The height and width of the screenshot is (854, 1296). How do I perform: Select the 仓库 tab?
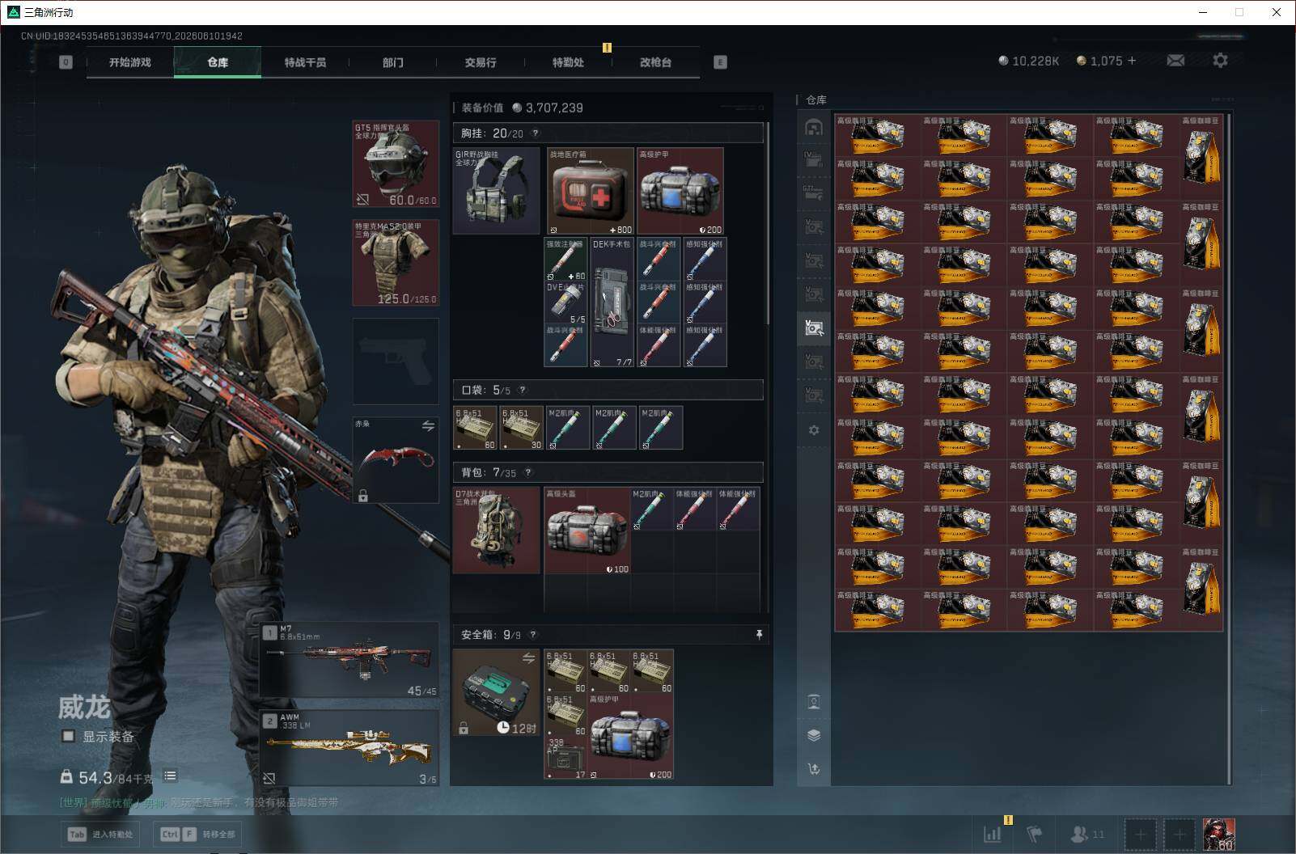218,62
